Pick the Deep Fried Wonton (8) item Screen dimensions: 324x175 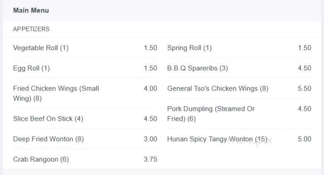(x=48, y=139)
